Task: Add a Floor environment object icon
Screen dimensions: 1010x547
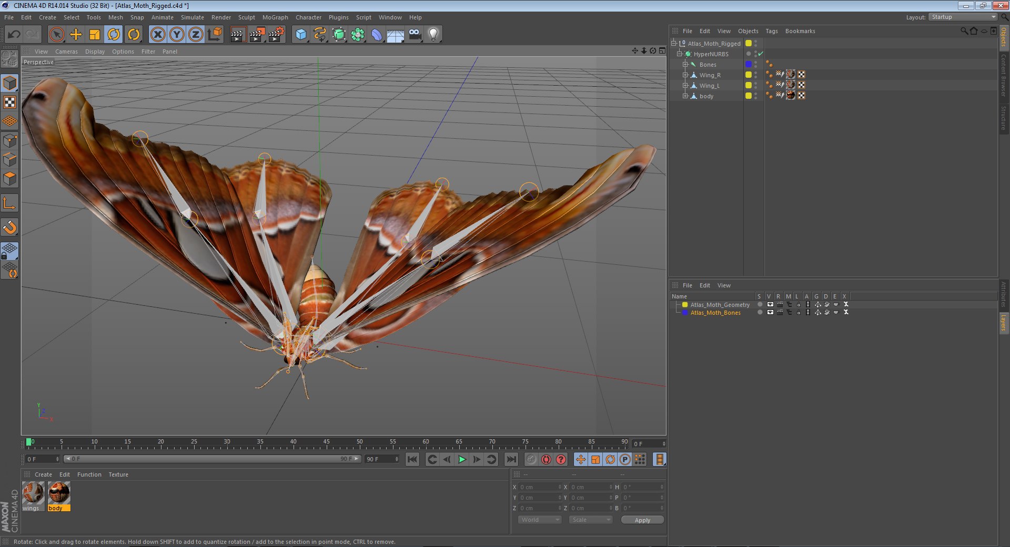Action: (396, 35)
